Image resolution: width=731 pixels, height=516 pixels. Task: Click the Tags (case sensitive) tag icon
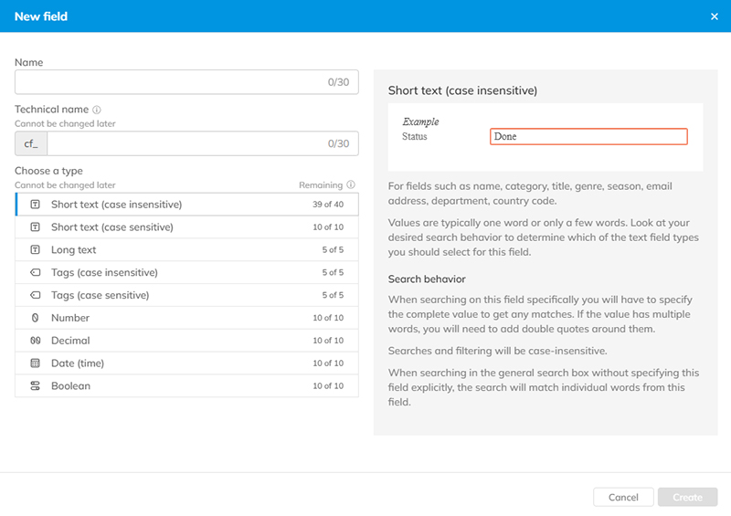[35, 296]
